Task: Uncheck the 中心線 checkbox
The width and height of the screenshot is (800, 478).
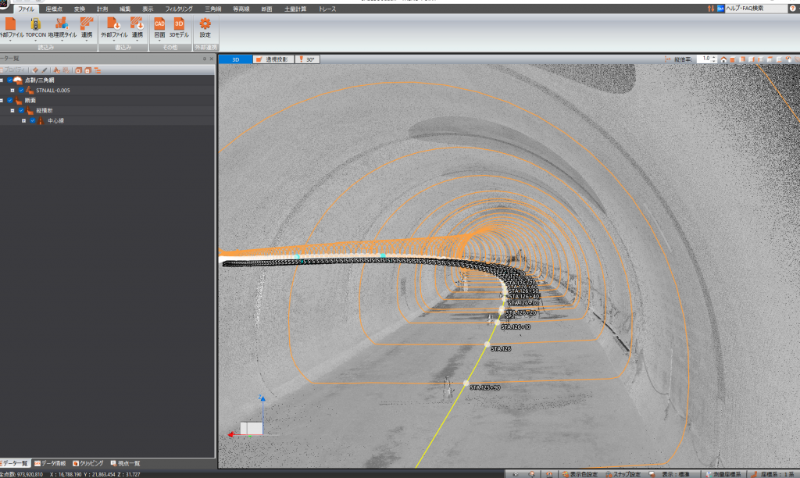Action: tap(33, 121)
